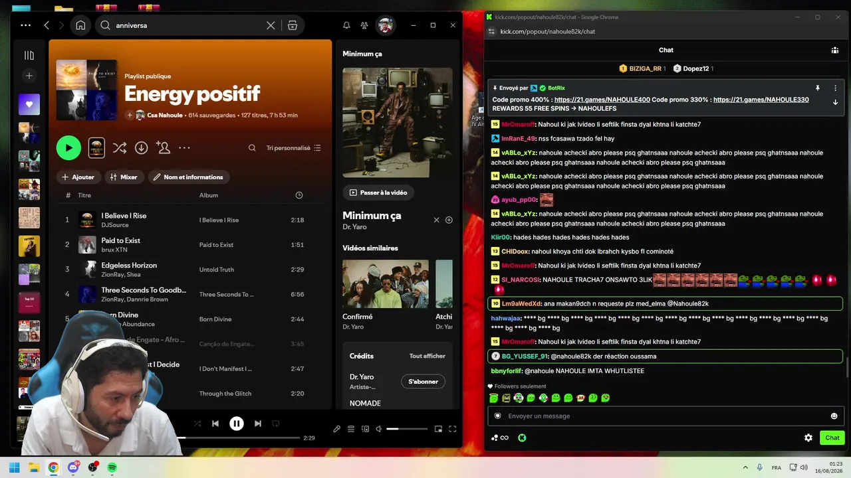Open the Friends activity icon in Spotify

(x=364, y=25)
